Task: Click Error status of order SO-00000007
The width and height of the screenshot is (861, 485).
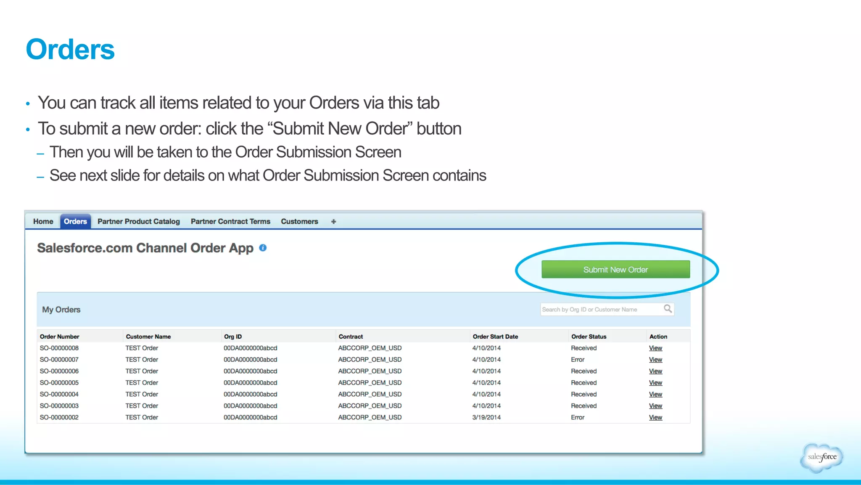Action: click(x=578, y=360)
